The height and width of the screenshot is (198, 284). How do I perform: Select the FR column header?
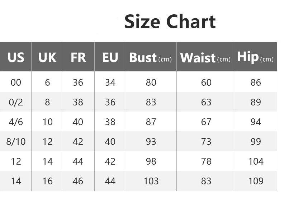coord(78,57)
